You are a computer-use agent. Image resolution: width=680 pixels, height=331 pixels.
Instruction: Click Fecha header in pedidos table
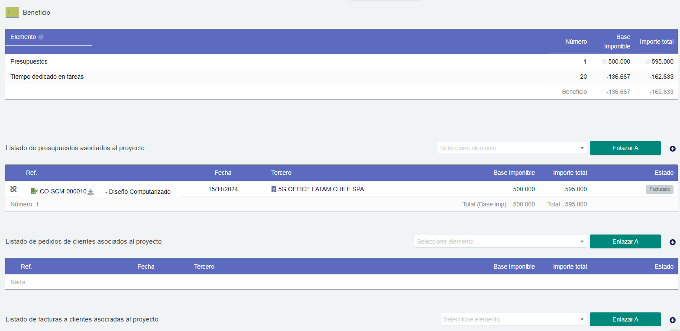coord(146,267)
